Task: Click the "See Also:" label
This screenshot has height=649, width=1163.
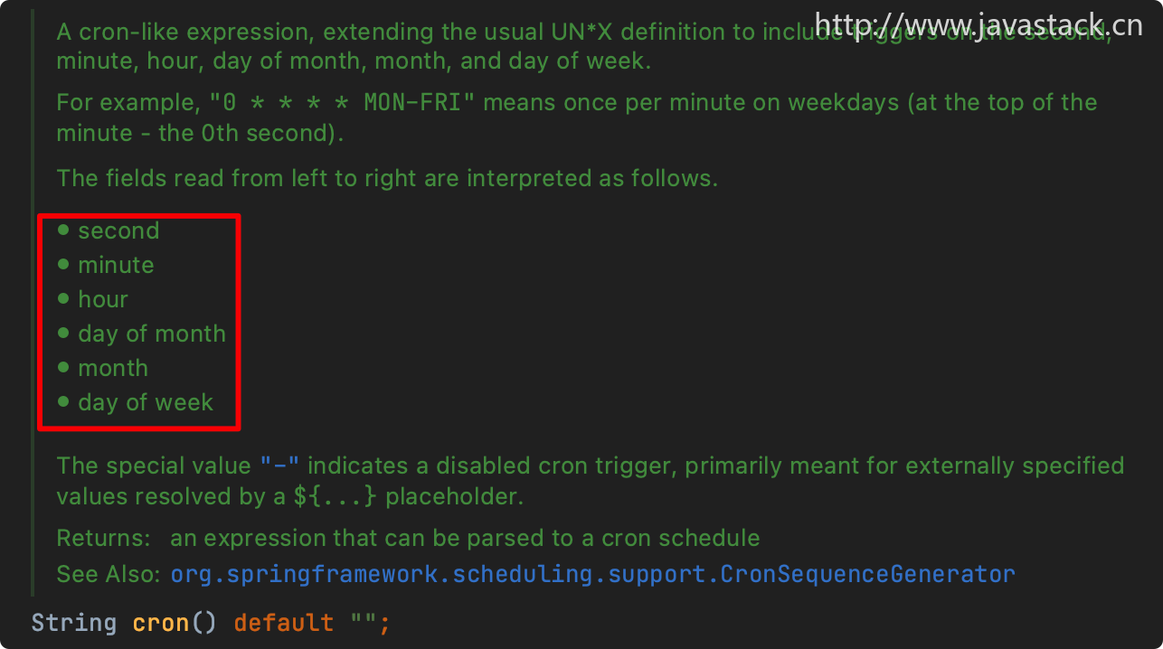Action: click(x=109, y=574)
